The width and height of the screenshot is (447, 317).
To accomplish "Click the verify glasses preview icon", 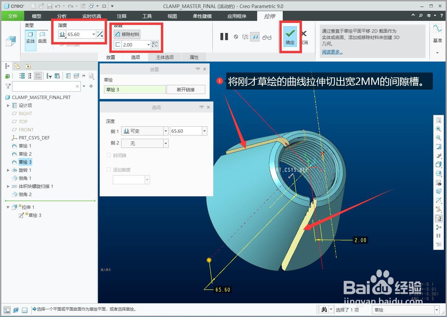I will pyautogui.click(x=267, y=37).
